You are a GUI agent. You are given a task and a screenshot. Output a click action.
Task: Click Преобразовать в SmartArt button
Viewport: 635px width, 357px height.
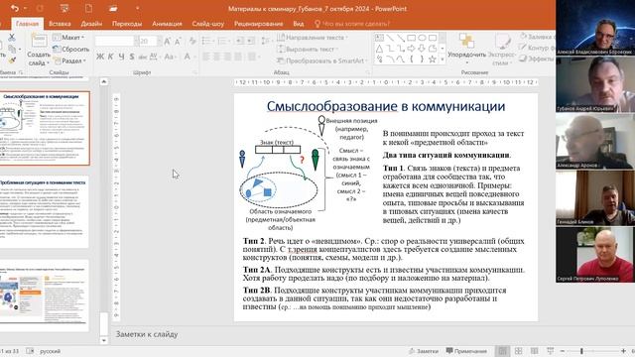tap(321, 60)
